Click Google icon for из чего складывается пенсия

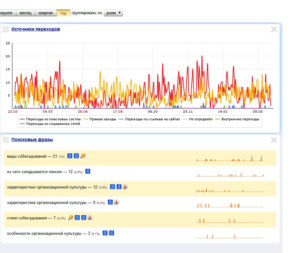coord(88,171)
